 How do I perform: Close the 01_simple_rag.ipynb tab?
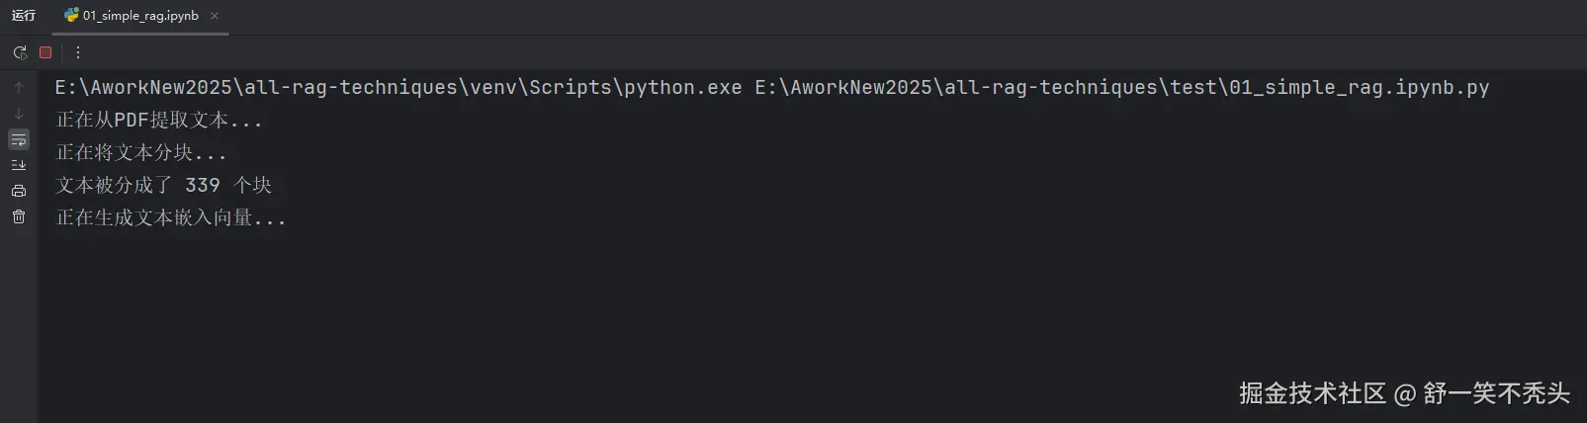tap(215, 16)
